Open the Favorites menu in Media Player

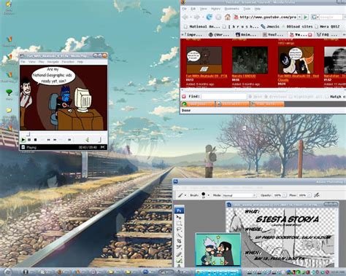point(68,62)
